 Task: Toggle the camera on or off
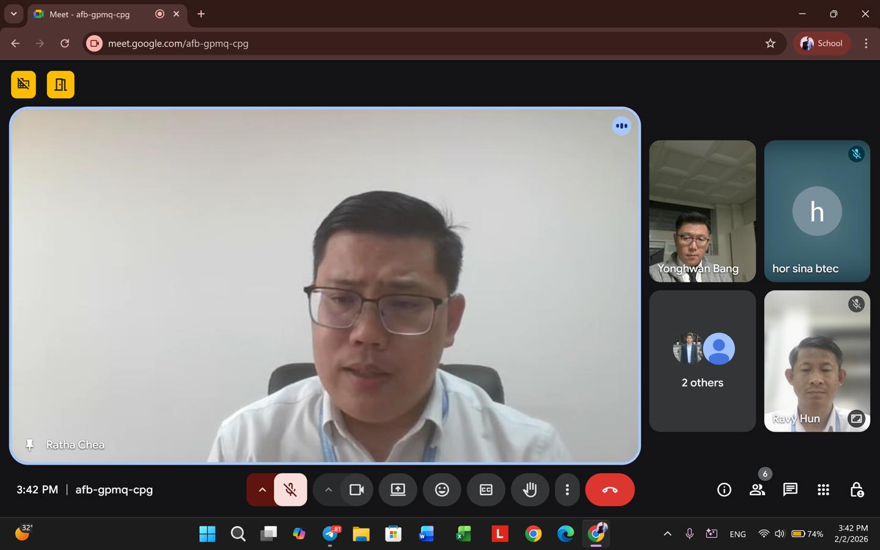pyautogui.click(x=356, y=490)
